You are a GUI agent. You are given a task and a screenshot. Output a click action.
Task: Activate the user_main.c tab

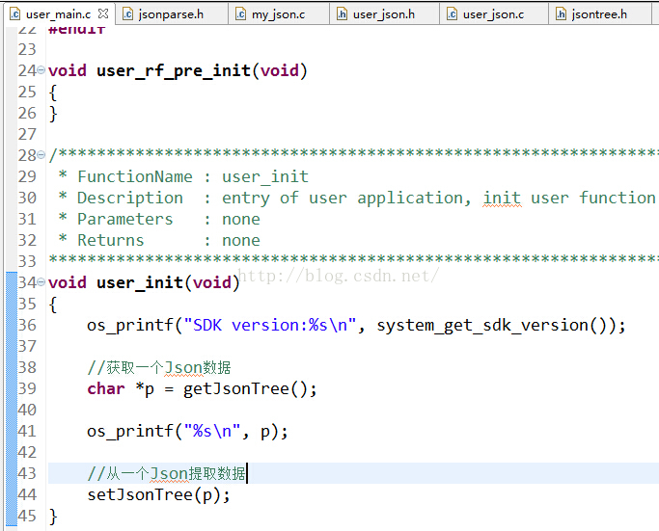click(x=58, y=13)
